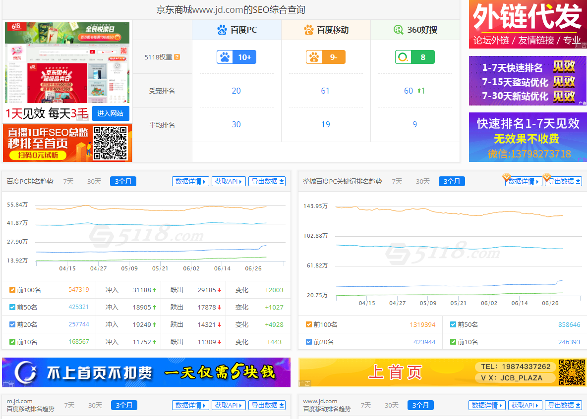Open 获取API in m.jd.com mobile trend panel
Viewport: 587px width, 419px height.
coord(229,405)
